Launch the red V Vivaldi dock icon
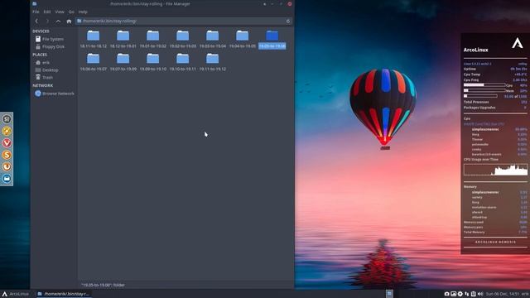 coord(7,142)
